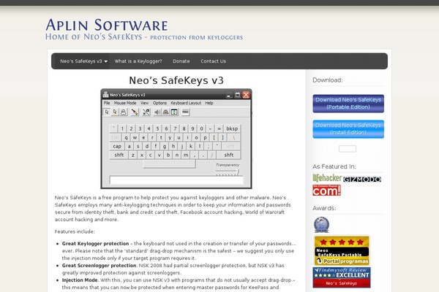Open the Gizmodo logo
This screenshot has height=292, width=439.
point(362,180)
